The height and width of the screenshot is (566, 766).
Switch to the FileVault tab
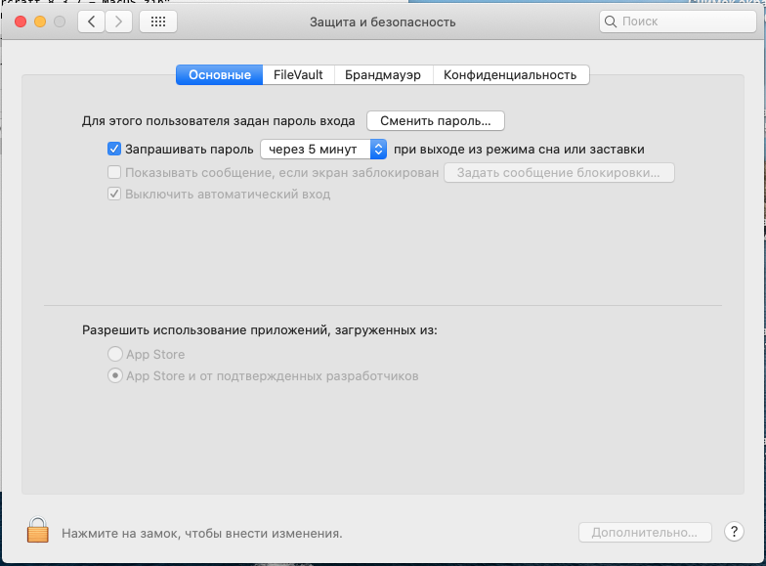(298, 75)
